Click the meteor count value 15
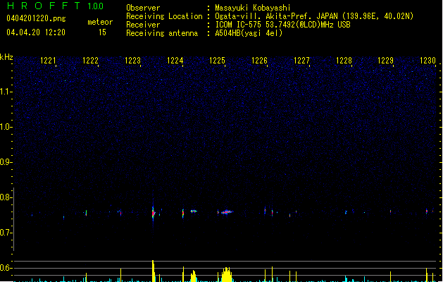This screenshot has width=443, height=282. pyautogui.click(x=102, y=32)
